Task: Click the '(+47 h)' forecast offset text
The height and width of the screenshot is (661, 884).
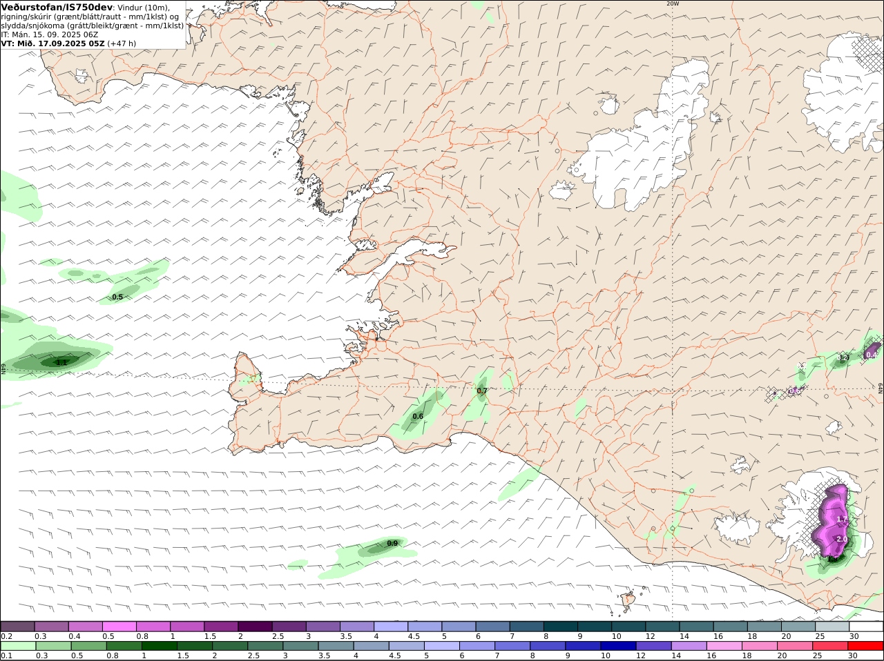Action: pyautogui.click(x=122, y=43)
